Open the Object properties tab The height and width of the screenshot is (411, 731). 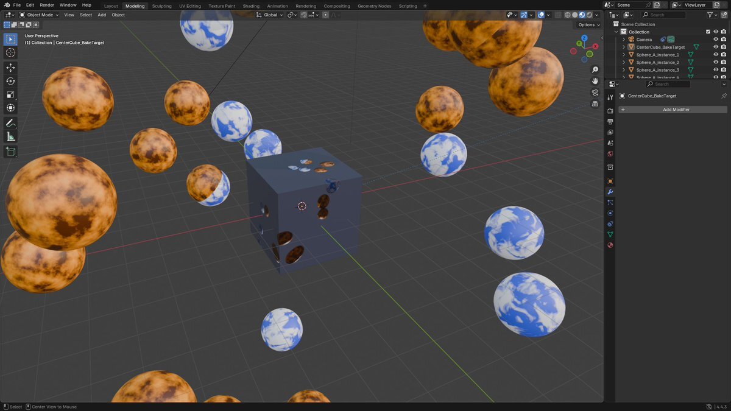(x=610, y=181)
